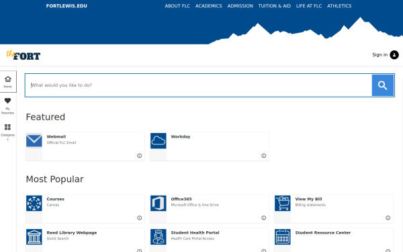Open Categories grid in sidebar
The width and height of the screenshot is (403, 252).
[7, 132]
